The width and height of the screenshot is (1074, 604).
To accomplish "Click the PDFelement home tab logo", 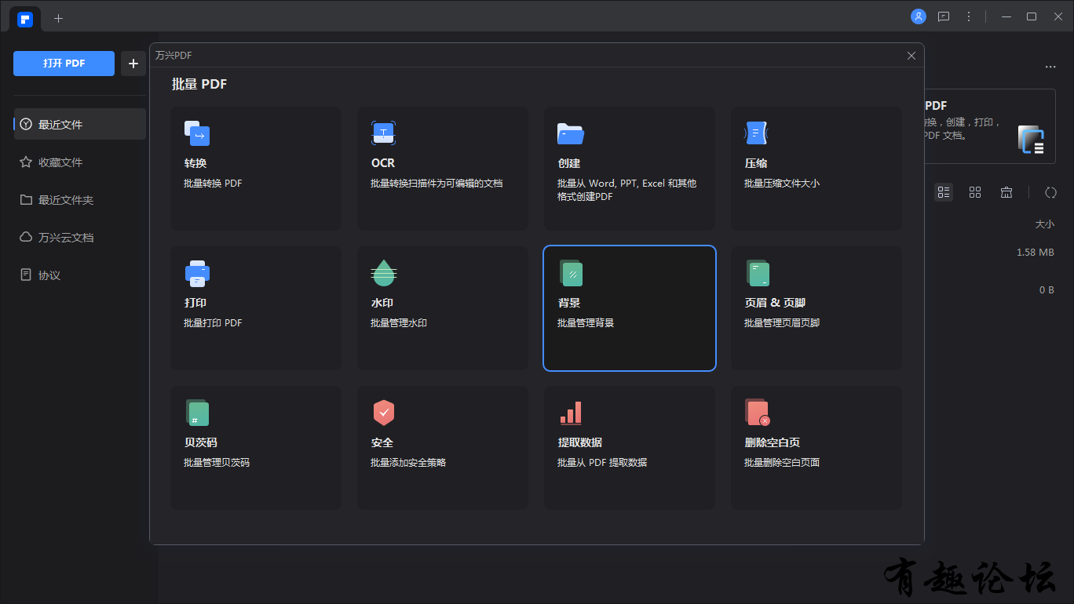I will tap(24, 19).
